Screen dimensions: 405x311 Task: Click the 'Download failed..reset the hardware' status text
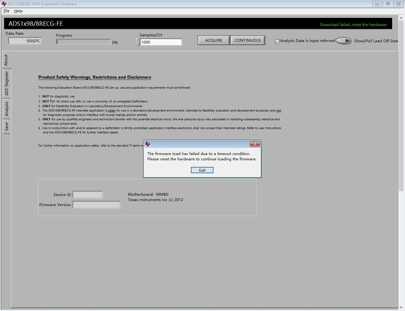point(353,25)
